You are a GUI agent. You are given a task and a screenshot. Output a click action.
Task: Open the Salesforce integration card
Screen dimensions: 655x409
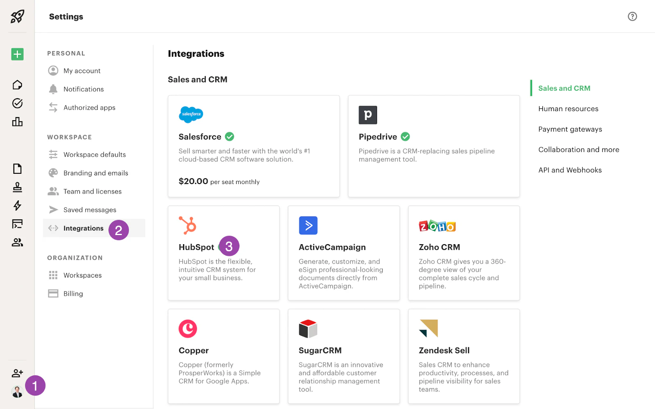254,146
